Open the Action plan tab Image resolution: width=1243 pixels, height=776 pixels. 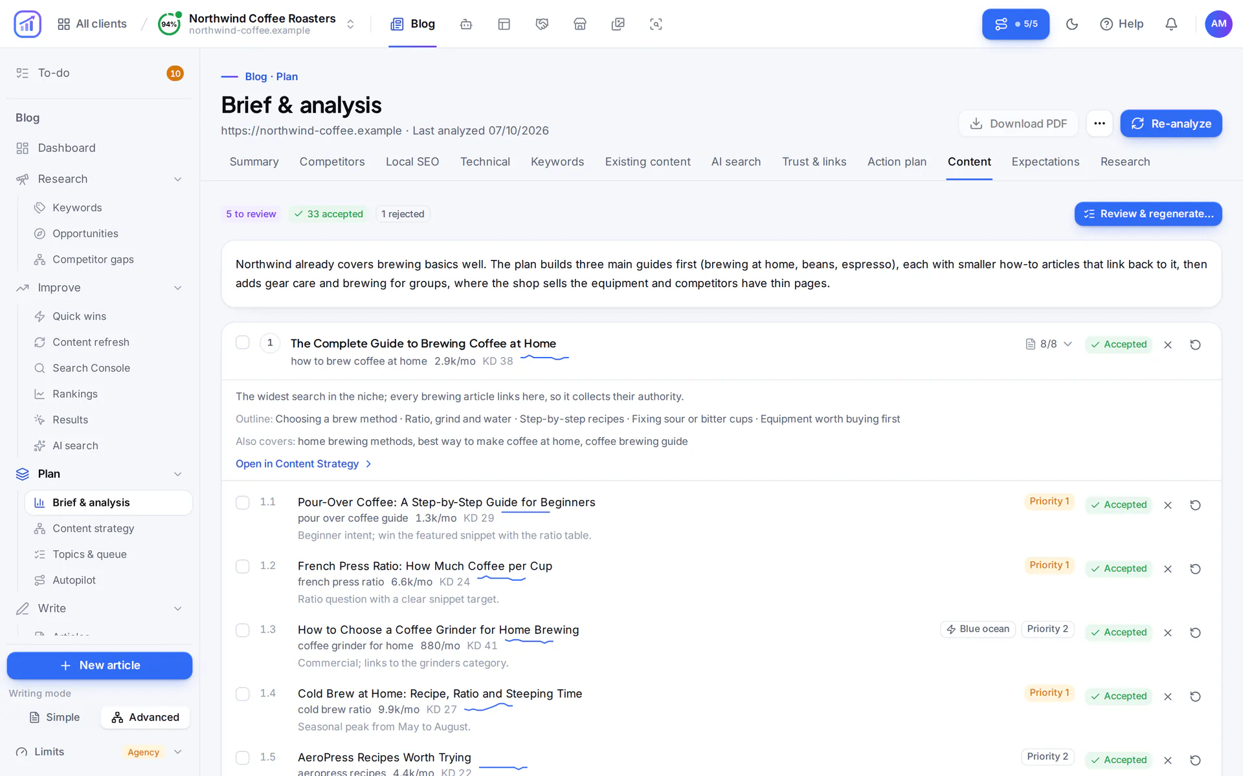897,162
